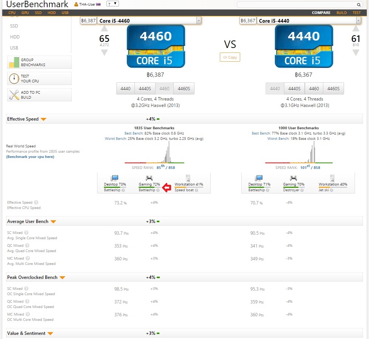Open the USB tab in nav bar
Image resolution: width=369 pixels, height=339 pixels.
(65, 13)
